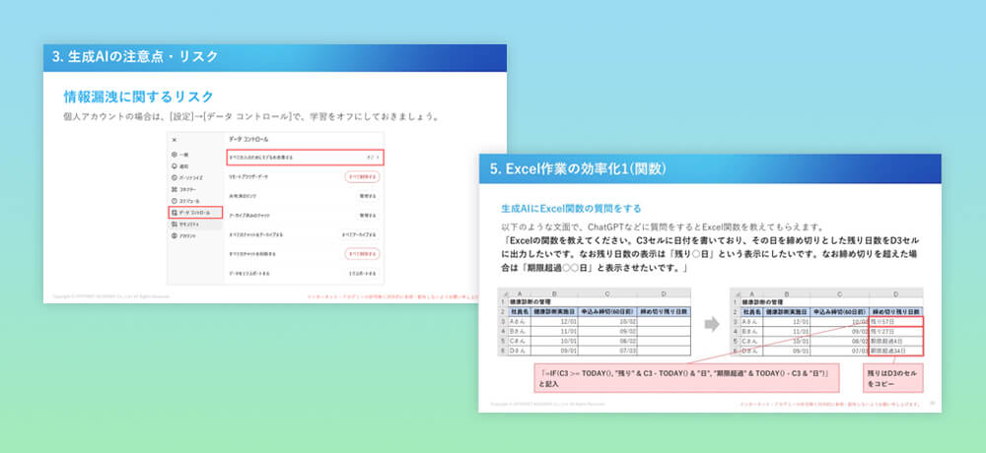This screenshot has width=986, height=453.
Task: Click 申込み締切(60日前) header in left table
Action: pos(606,311)
